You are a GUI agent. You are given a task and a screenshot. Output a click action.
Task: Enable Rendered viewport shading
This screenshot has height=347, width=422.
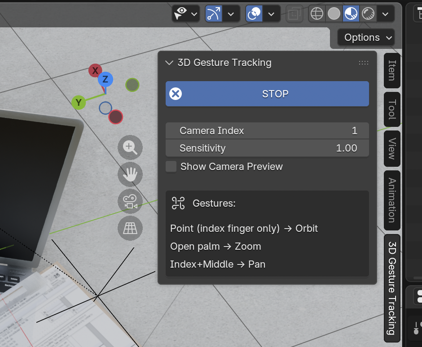click(x=368, y=13)
